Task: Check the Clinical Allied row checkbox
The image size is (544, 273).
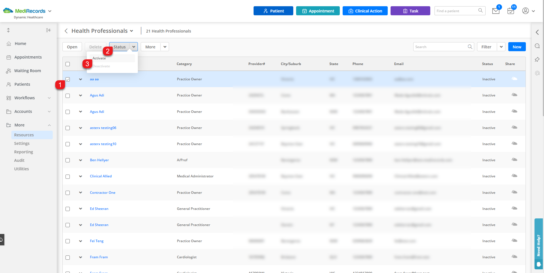Action: tap(68, 177)
